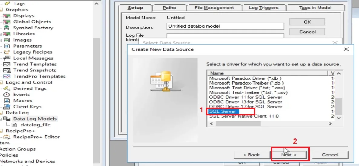Image resolution: width=359 pixels, height=166 pixels.
Task: Select ODBC Driver 13 for SQL Server
Action: [x=246, y=102]
